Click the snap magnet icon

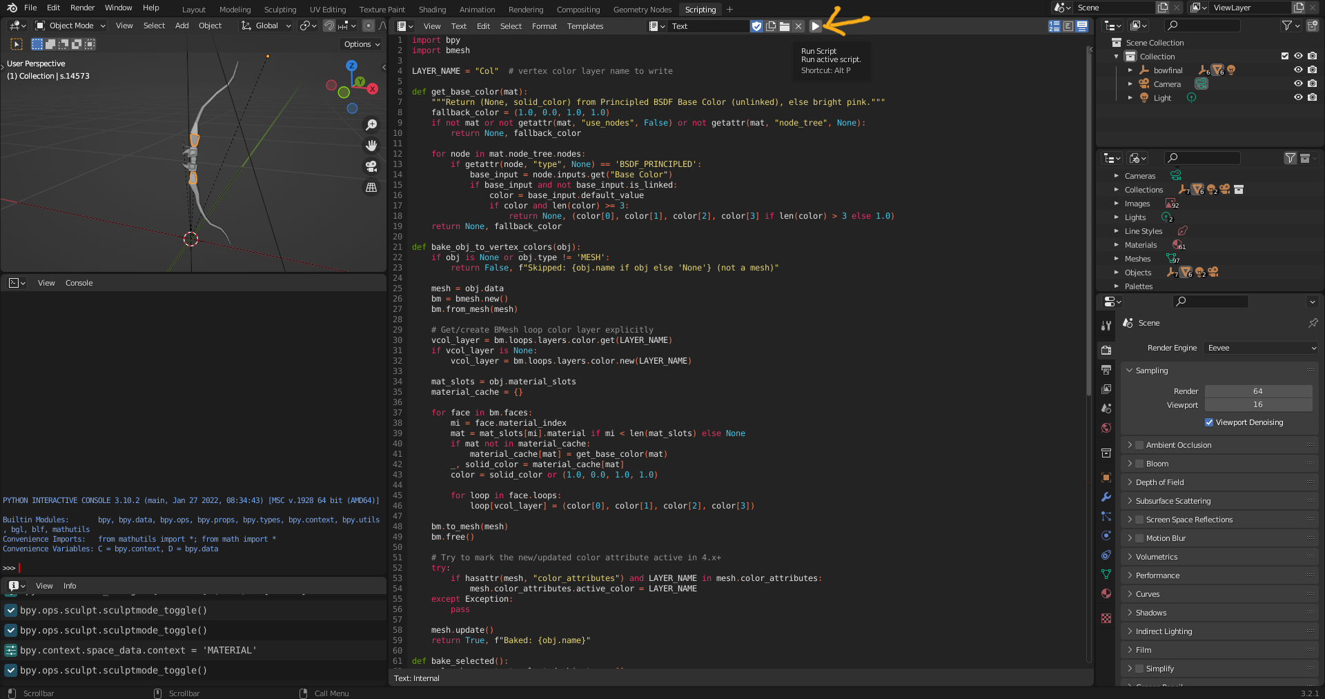[329, 26]
